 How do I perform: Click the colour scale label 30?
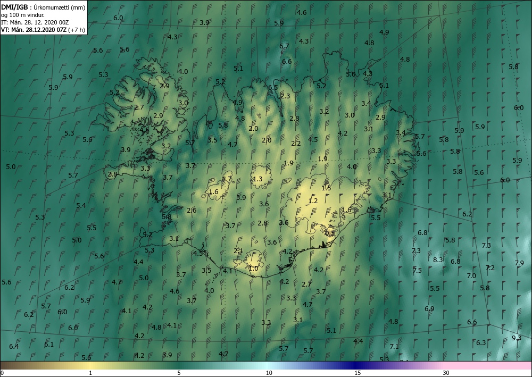point(446,373)
